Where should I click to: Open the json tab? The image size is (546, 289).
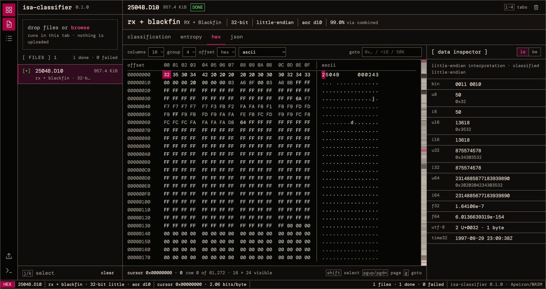point(237,37)
